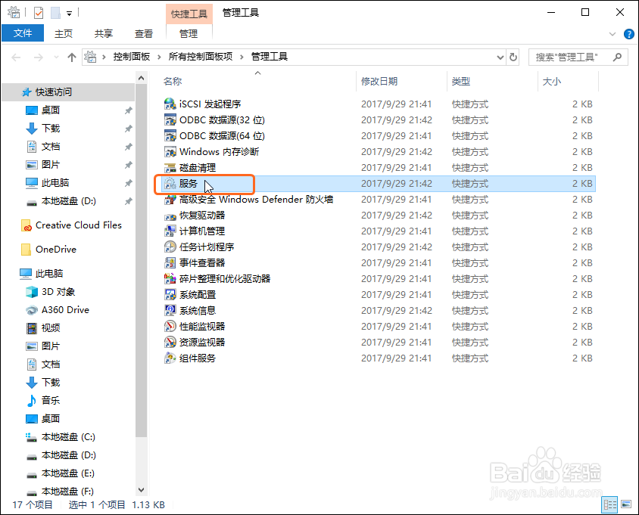Open the 性能监视器 icon
Image resolution: width=639 pixels, height=515 pixels.
coord(195,326)
